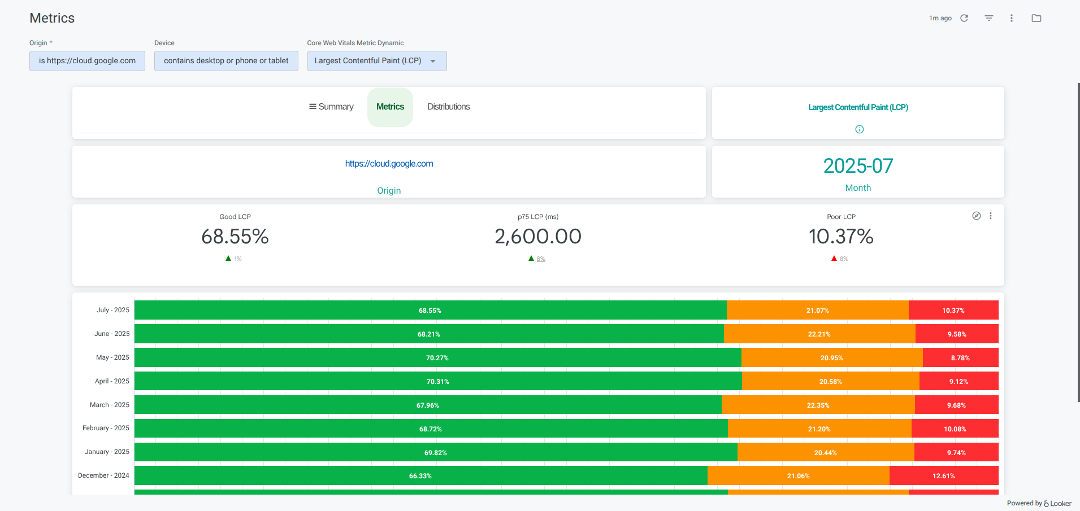Open dashboard actions three-dot menu
The height and width of the screenshot is (511, 1080).
point(1012,18)
